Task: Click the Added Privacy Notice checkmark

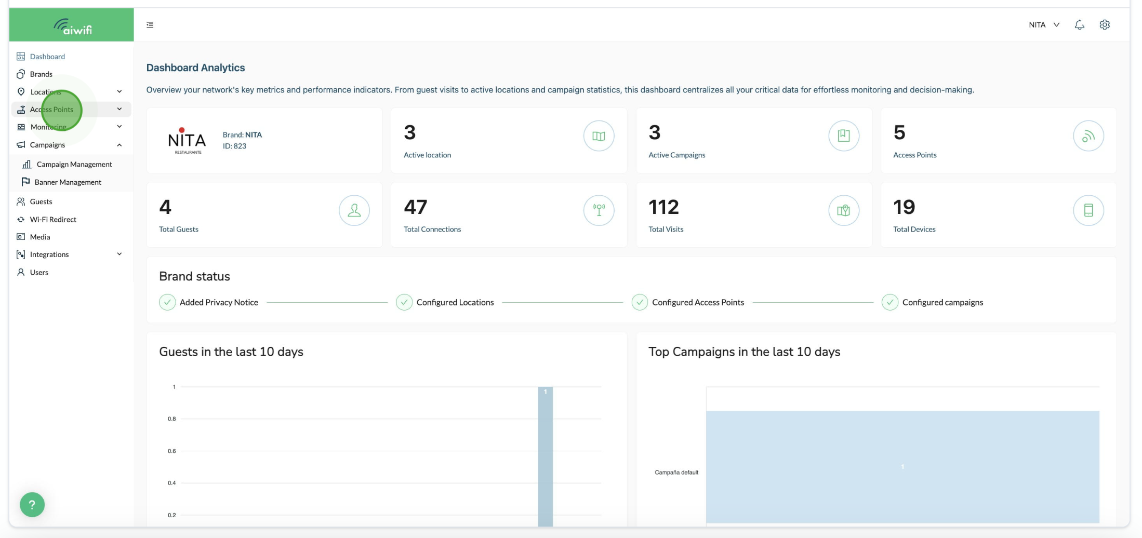Action: [167, 302]
